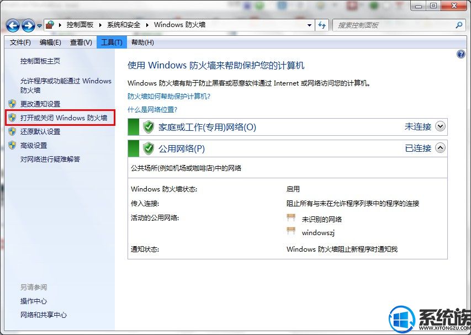Open 允许程序或功能通过 Windows 防火墙
Viewport: 471px width, 335px height.
(66, 86)
